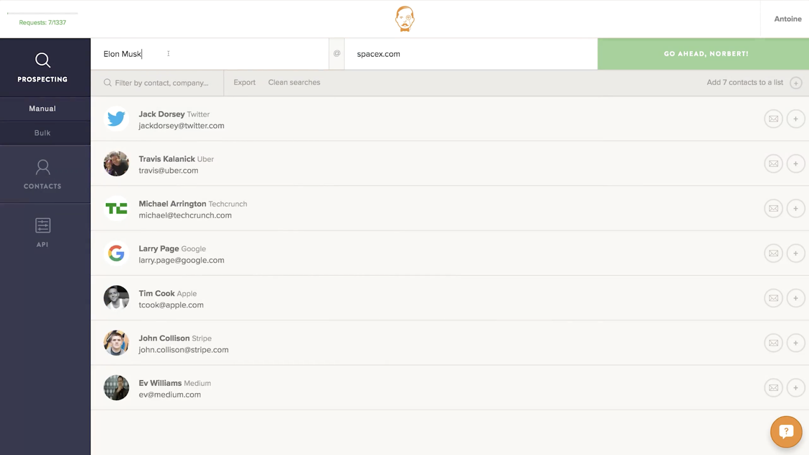Screen dimensions: 809x455
Task: Focus the domain field with spacex.com
Action: [471, 54]
